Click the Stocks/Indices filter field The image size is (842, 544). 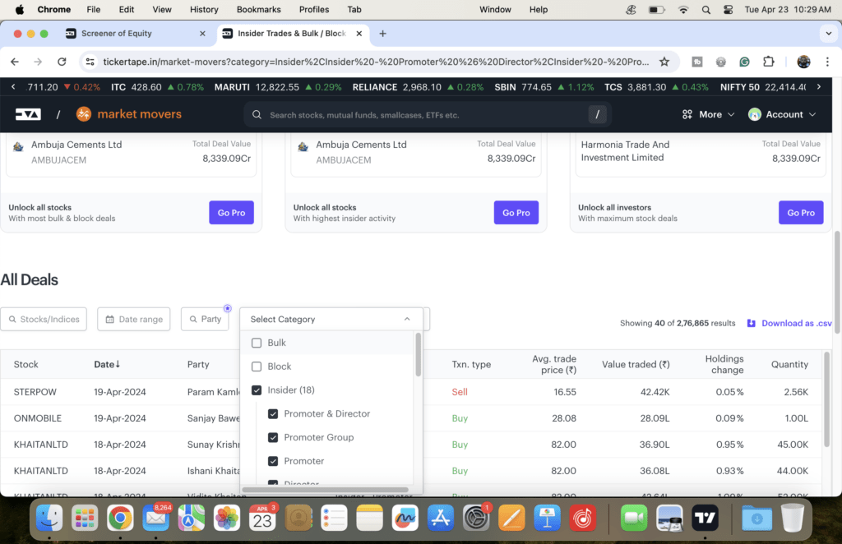click(44, 319)
